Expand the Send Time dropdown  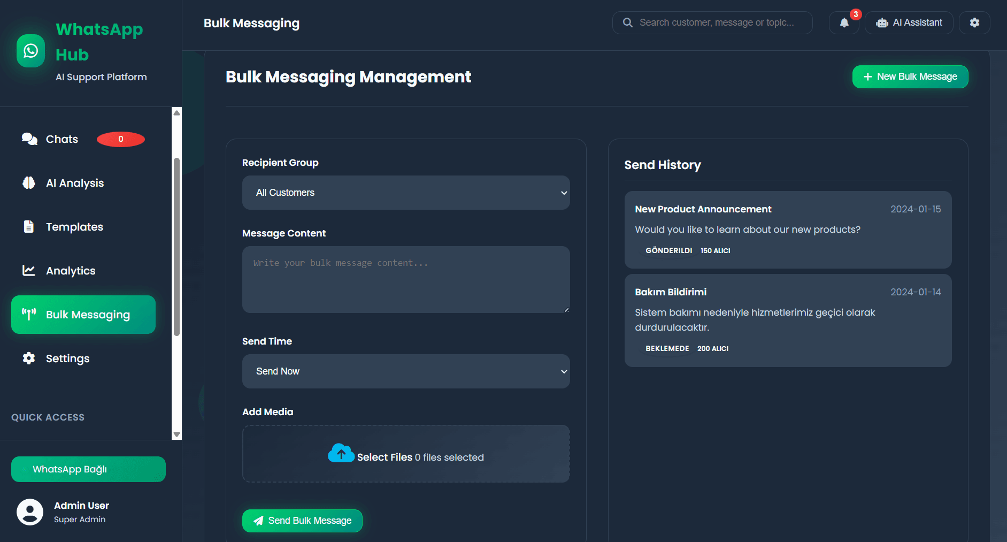tap(406, 371)
